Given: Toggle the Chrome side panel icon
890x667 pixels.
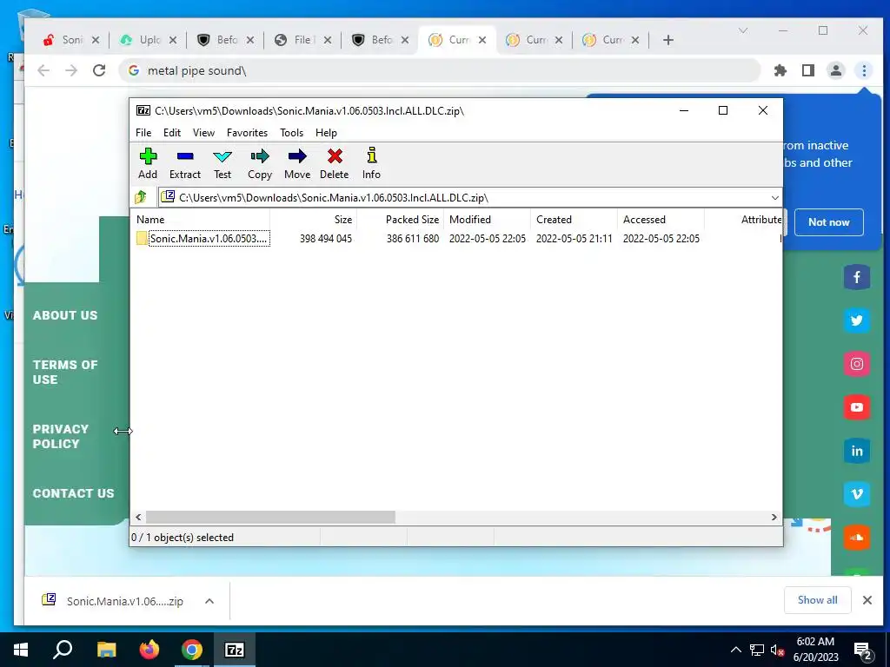Looking at the screenshot, I should coord(808,70).
